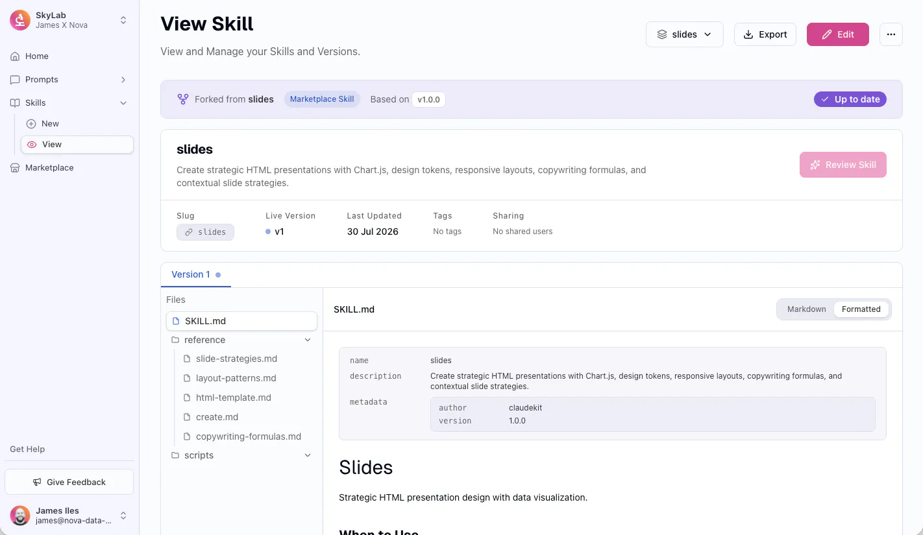Open the slides skill selector dropdown
923x535 pixels.
(685, 34)
